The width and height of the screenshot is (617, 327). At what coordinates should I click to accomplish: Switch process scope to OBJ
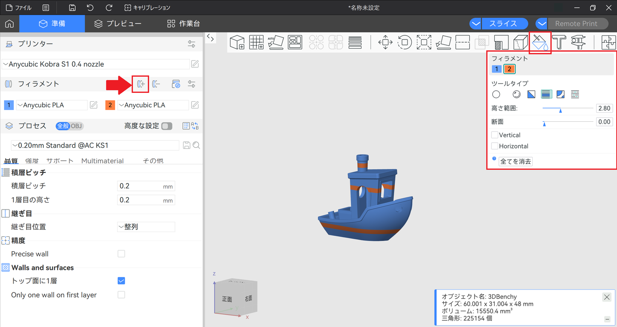(x=77, y=126)
